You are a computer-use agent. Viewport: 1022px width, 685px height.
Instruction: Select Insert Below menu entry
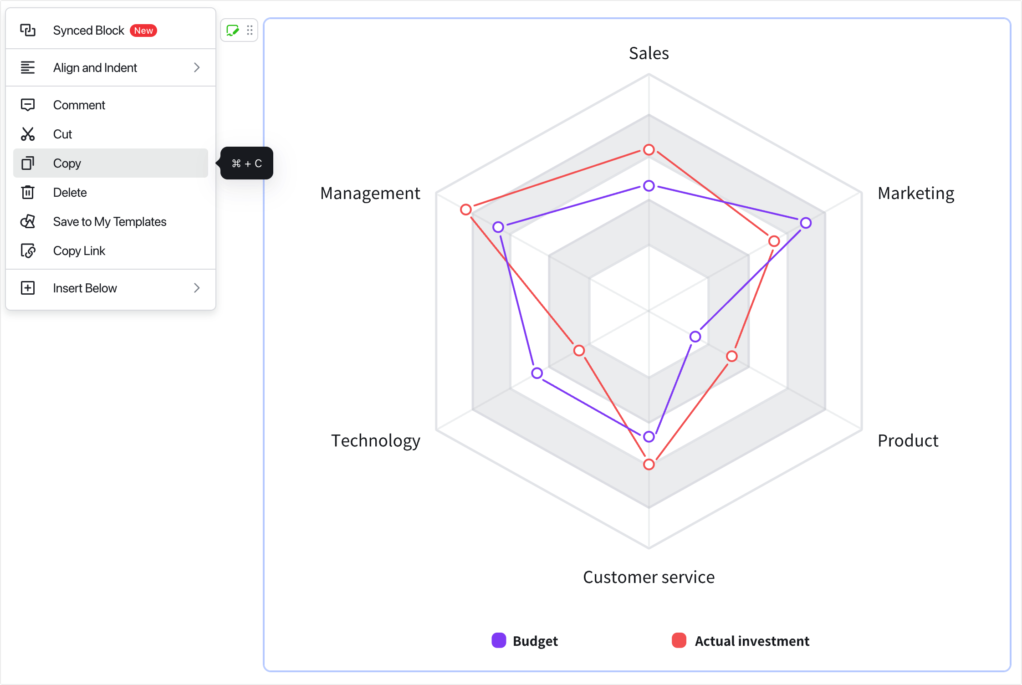(x=111, y=288)
